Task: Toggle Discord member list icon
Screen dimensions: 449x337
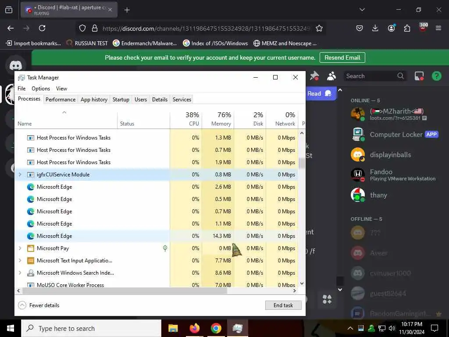Action: pos(331,76)
